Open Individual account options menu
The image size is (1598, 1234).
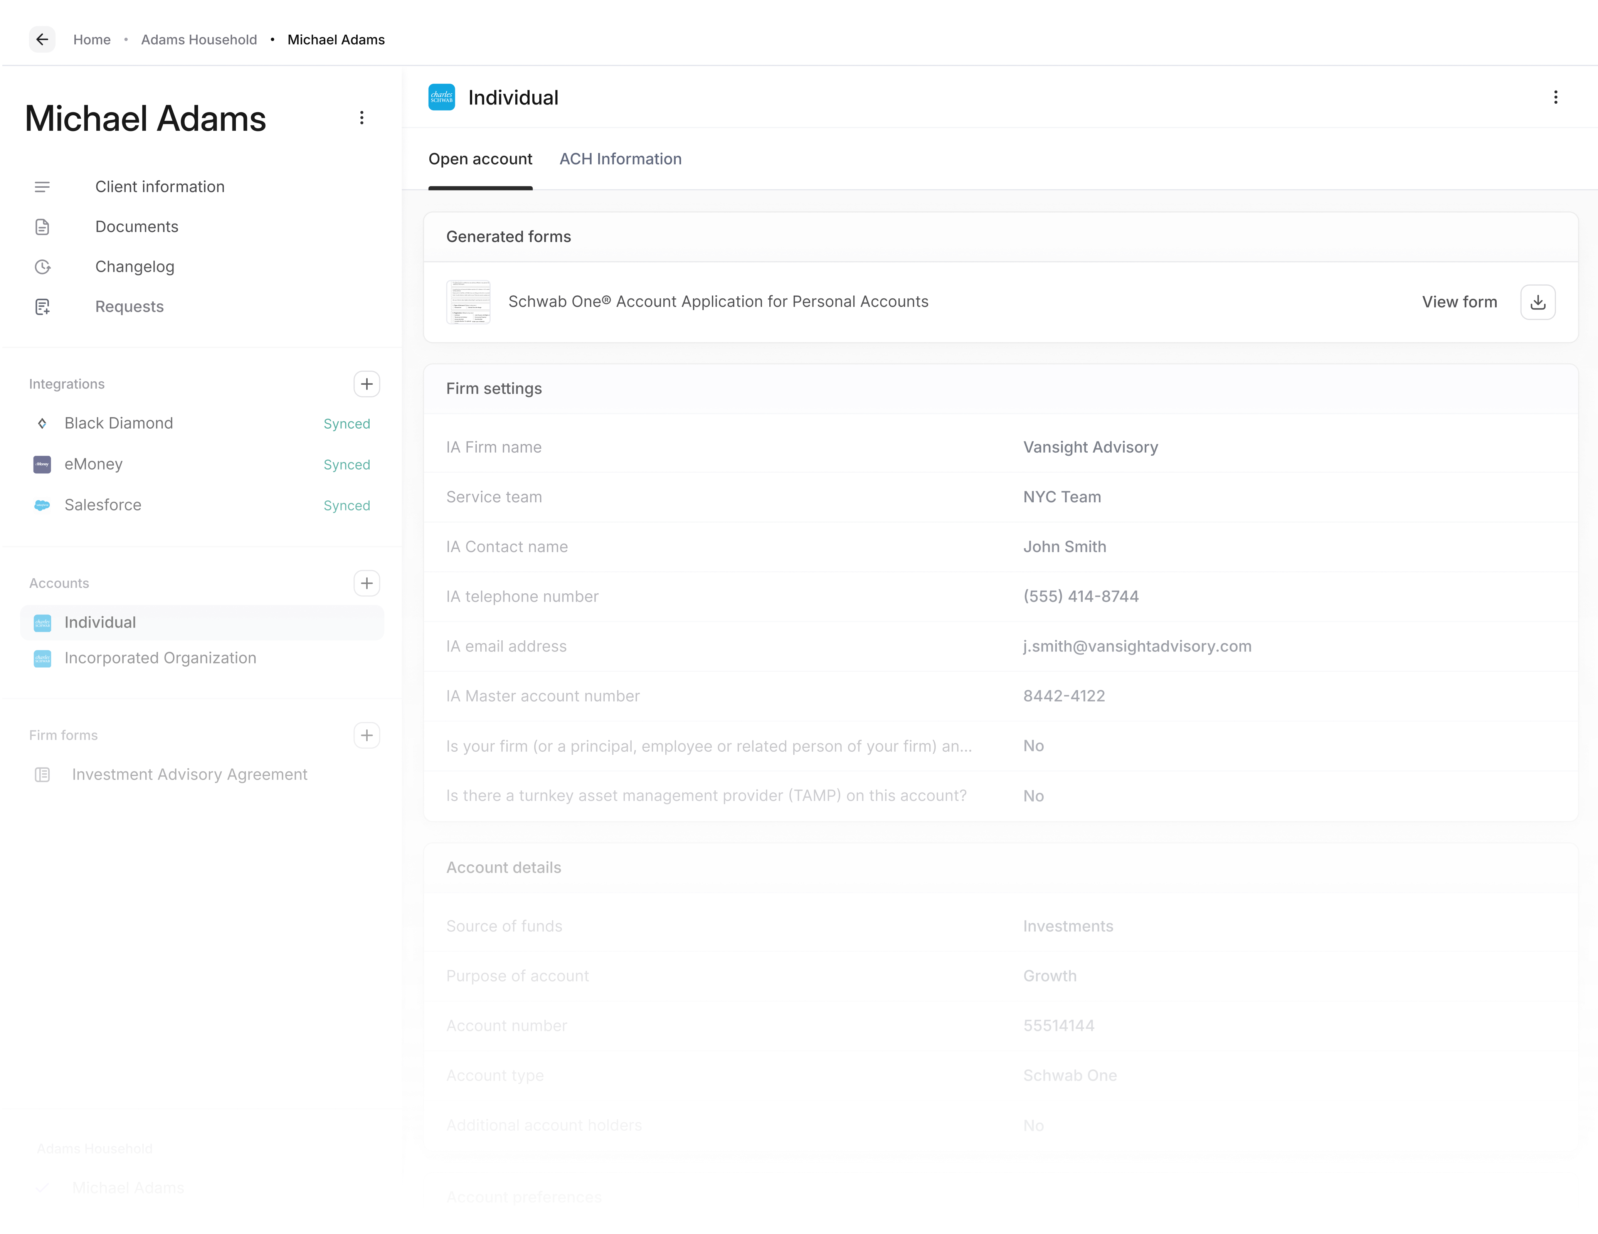[x=1556, y=98]
